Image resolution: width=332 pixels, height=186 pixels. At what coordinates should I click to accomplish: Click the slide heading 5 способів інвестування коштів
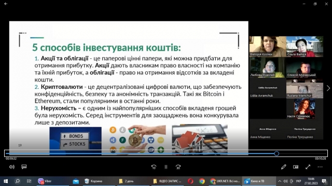point(106,48)
